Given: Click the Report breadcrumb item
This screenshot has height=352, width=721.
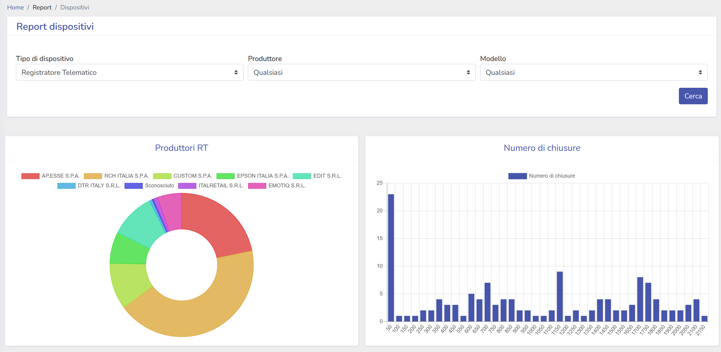Looking at the screenshot, I should [42, 7].
